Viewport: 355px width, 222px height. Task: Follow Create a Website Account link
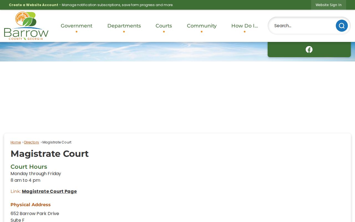point(34,5)
